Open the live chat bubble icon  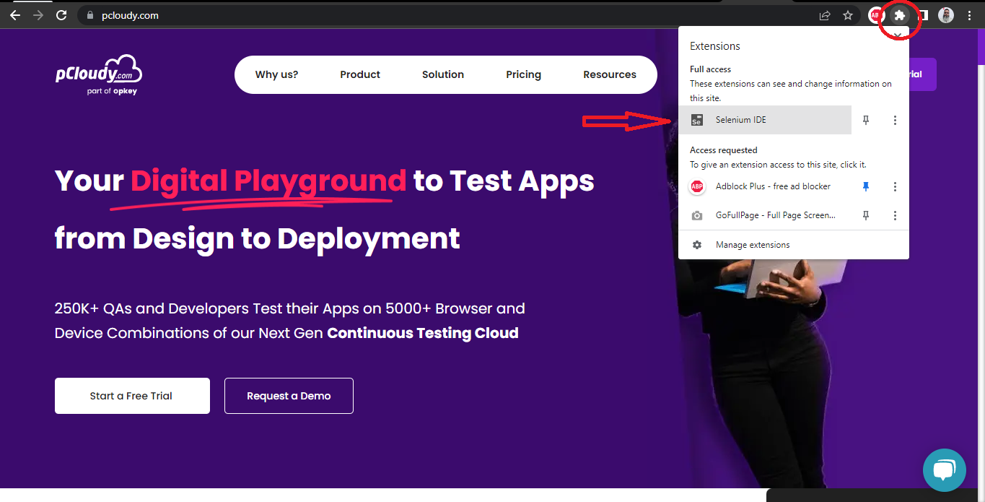945,470
